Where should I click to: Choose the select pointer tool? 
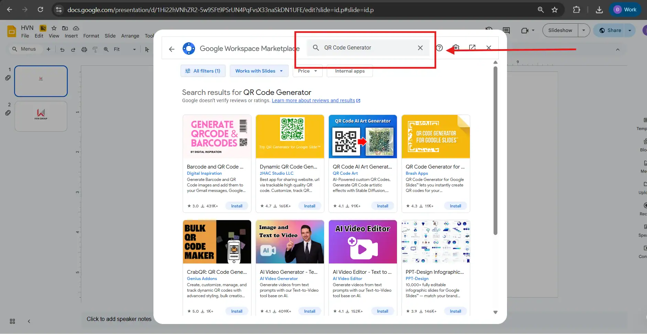(147, 49)
